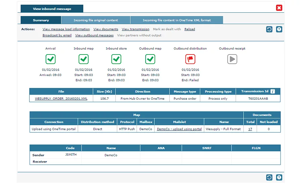
Task: Click the Reload action link
Action: 190,29
